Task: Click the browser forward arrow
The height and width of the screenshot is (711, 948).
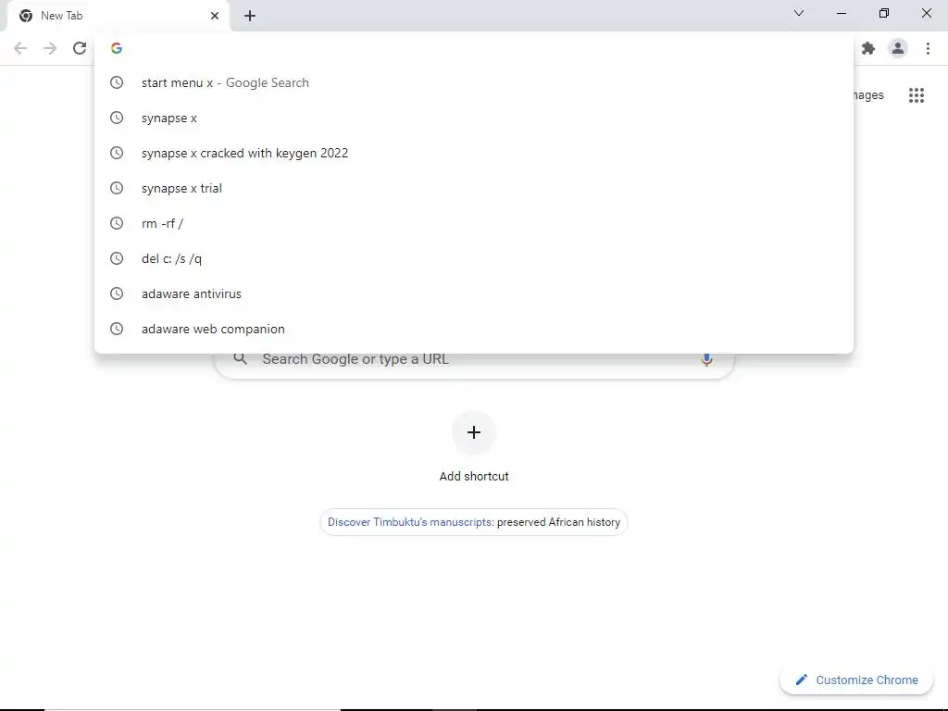Action: point(50,48)
